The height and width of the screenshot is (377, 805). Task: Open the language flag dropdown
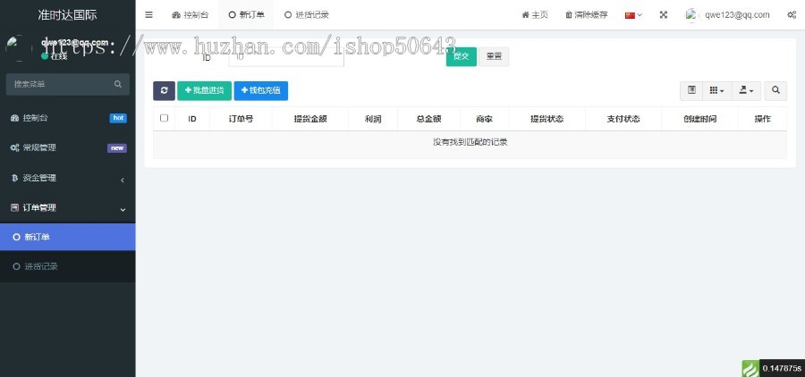point(633,15)
